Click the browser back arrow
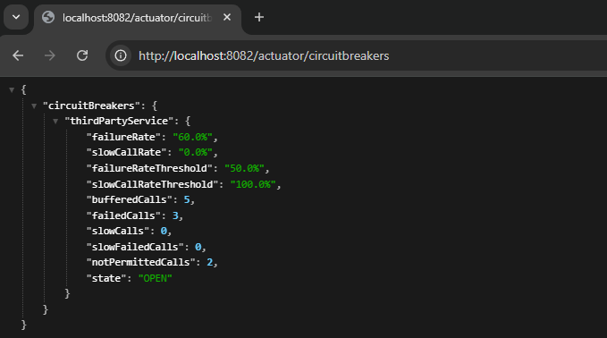Viewport: 607px width, 338px height. tap(18, 55)
